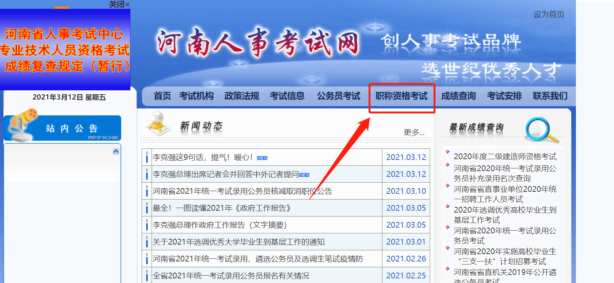Screen dimensions: 614x283
Task: Open 2020年度二级建造师资格考试 score query
Action: click(505, 156)
